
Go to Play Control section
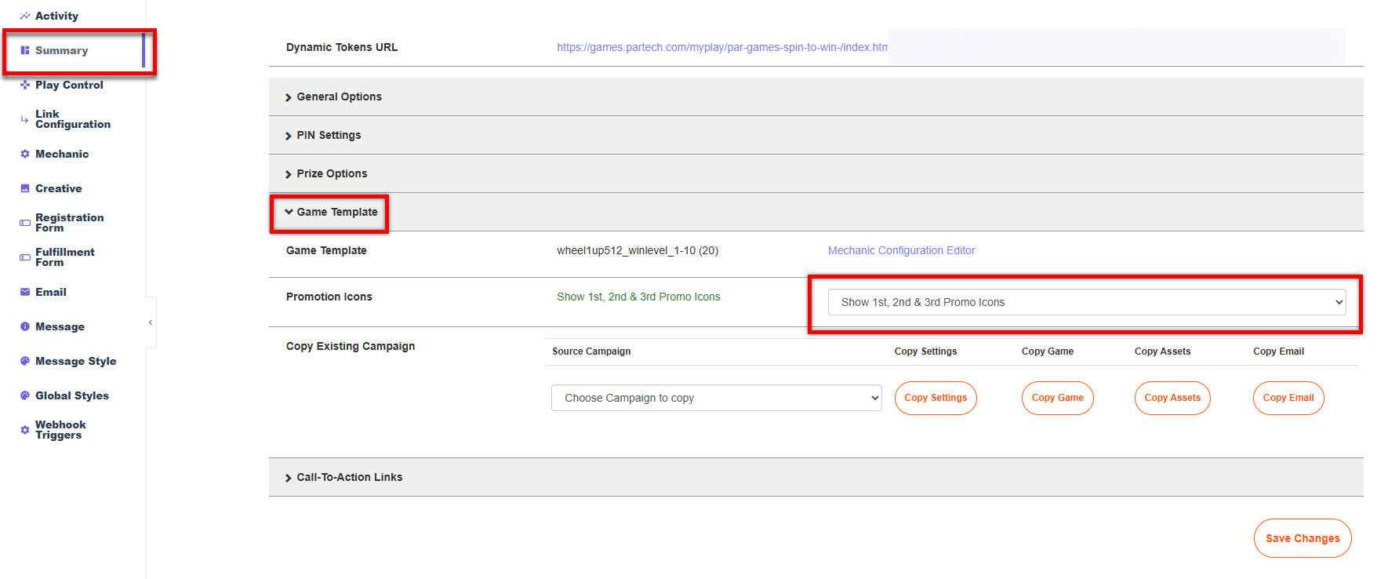pos(69,85)
